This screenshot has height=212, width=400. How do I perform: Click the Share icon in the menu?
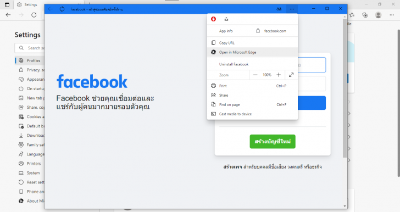214,95
